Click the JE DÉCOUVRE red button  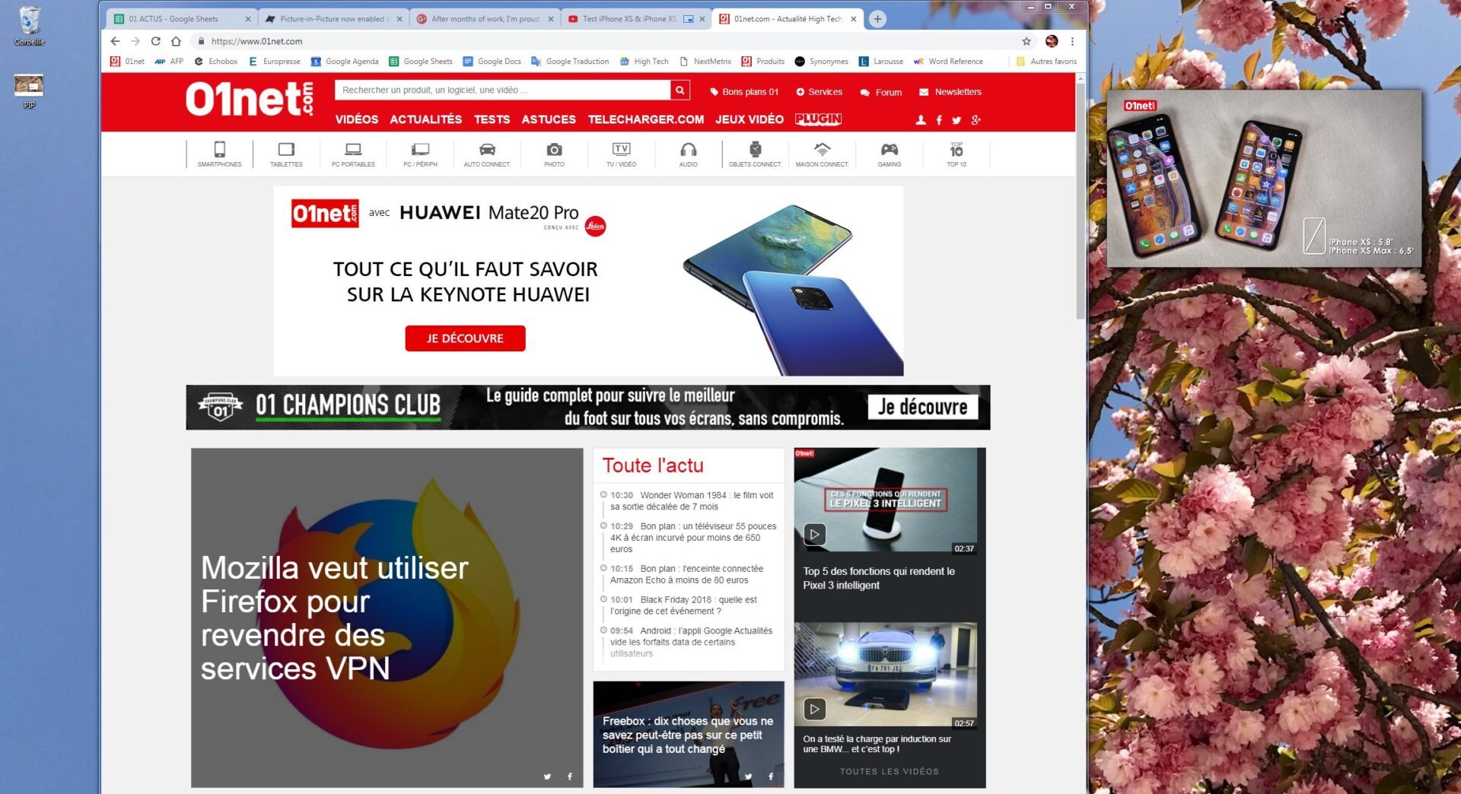[x=465, y=338]
